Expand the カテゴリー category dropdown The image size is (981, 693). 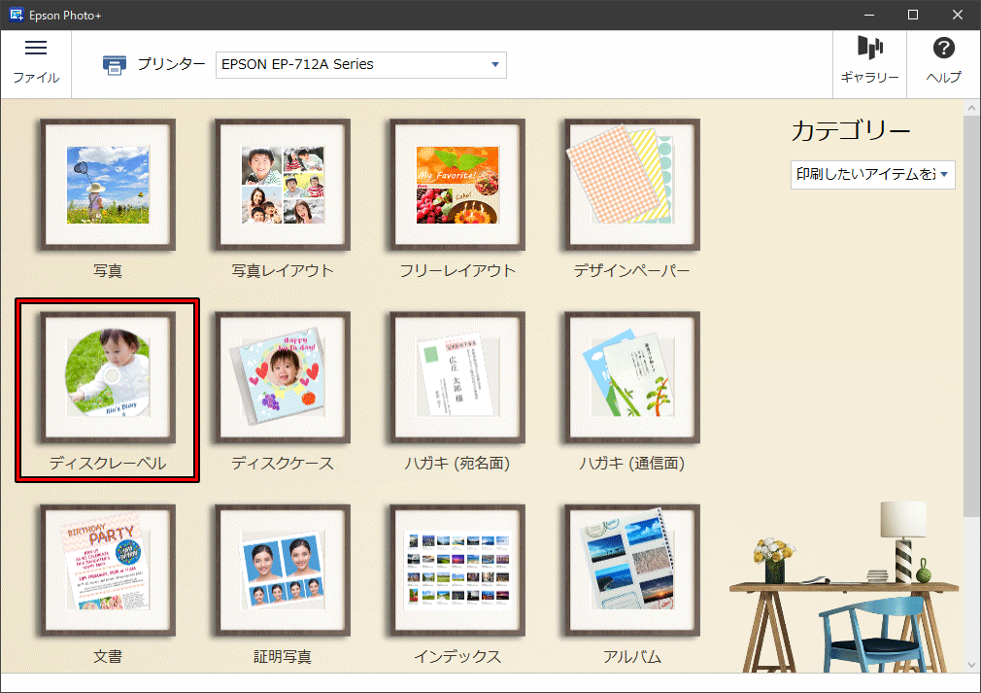pyautogui.click(x=873, y=174)
